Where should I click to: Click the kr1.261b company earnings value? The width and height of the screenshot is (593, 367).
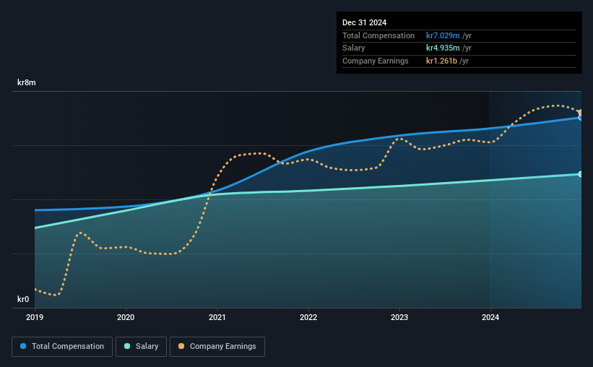click(442, 61)
